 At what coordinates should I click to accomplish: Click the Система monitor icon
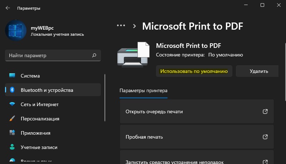tap(12, 75)
